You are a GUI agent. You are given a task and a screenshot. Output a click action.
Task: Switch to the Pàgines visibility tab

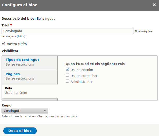click(x=13, y=74)
